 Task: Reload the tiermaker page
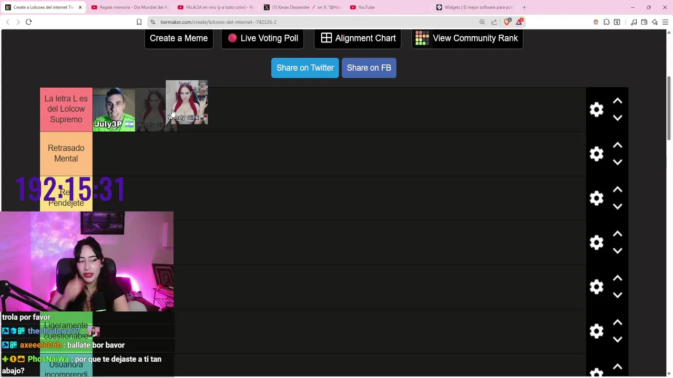(29, 22)
